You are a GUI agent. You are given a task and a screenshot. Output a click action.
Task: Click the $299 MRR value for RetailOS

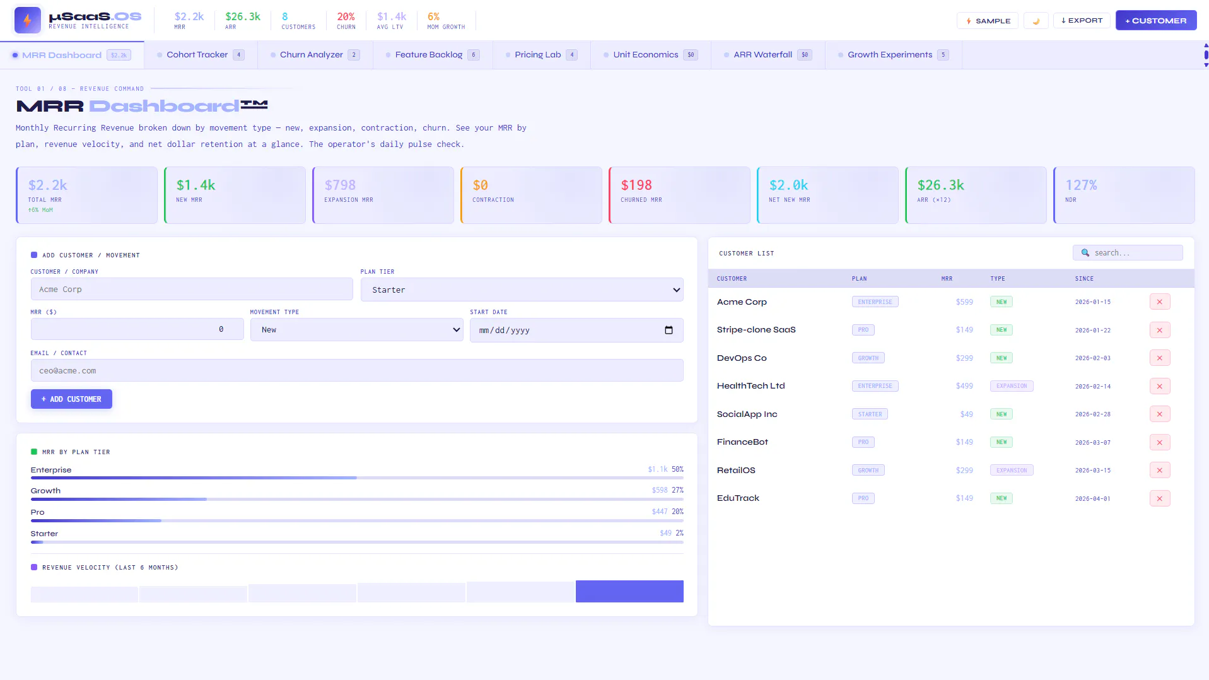(964, 471)
